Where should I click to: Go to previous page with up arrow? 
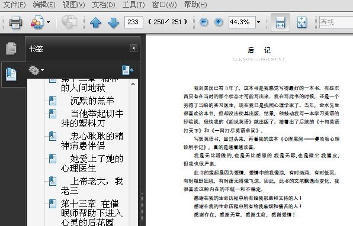pyautogui.click(x=96, y=22)
